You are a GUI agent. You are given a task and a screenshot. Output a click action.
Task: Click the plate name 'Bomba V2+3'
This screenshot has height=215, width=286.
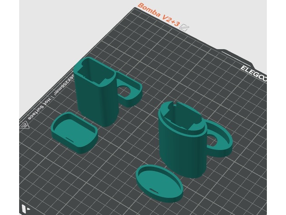[x=158, y=15]
